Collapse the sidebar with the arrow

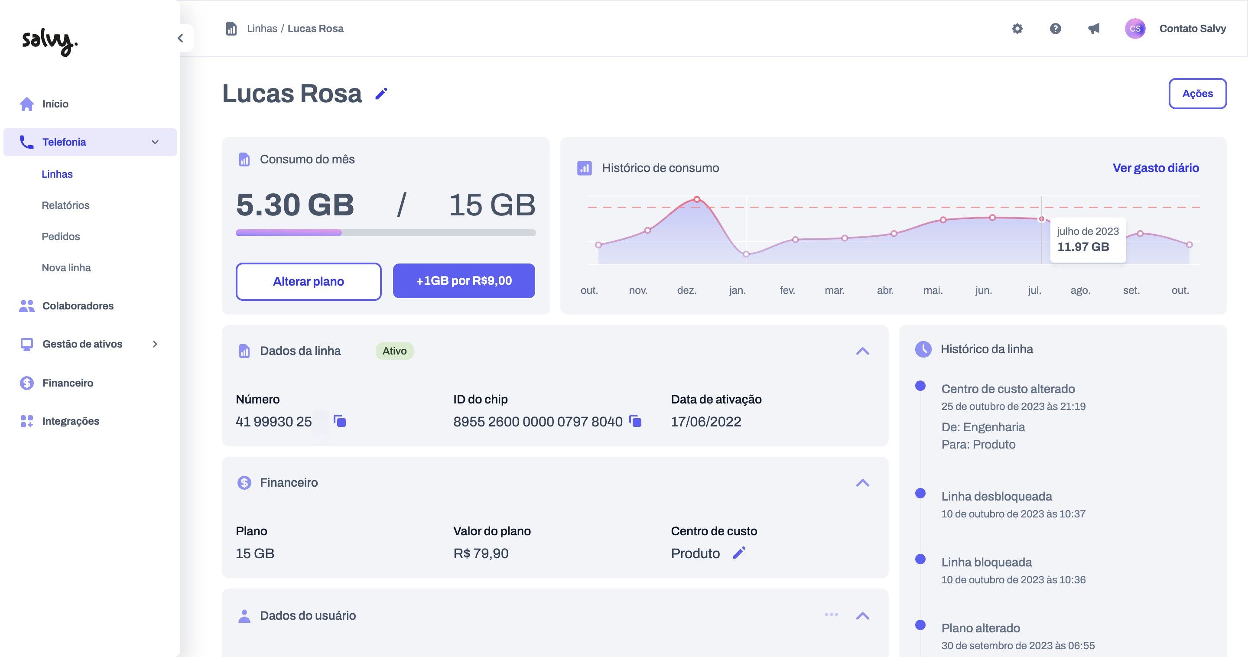coord(181,38)
